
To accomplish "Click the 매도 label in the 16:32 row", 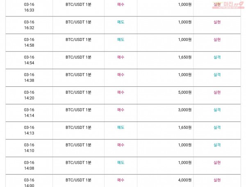I will (121, 22).
